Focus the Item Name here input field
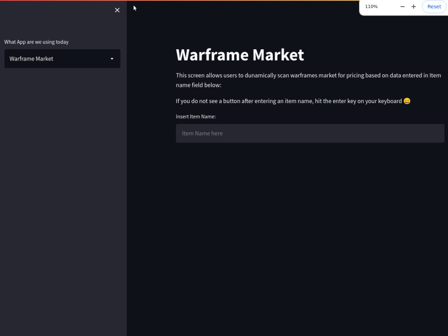 (x=310, y=133)
